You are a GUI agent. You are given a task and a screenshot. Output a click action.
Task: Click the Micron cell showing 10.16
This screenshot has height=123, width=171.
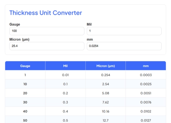tap(106, 111)
